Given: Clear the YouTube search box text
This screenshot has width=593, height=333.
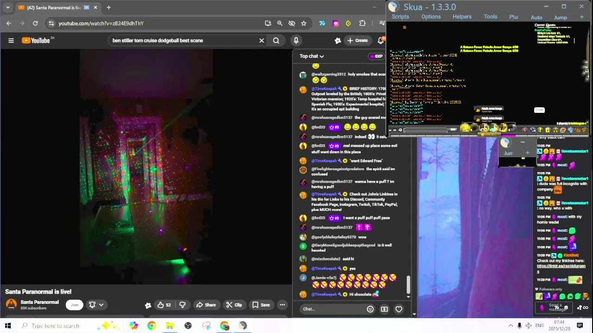Looking at the screenshot, I should point(262,40).
